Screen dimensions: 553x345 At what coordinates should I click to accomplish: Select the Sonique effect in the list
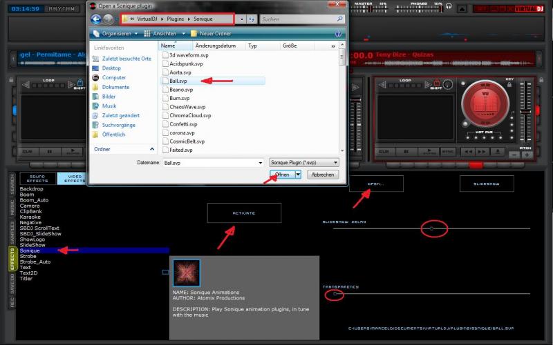(94, 250)
